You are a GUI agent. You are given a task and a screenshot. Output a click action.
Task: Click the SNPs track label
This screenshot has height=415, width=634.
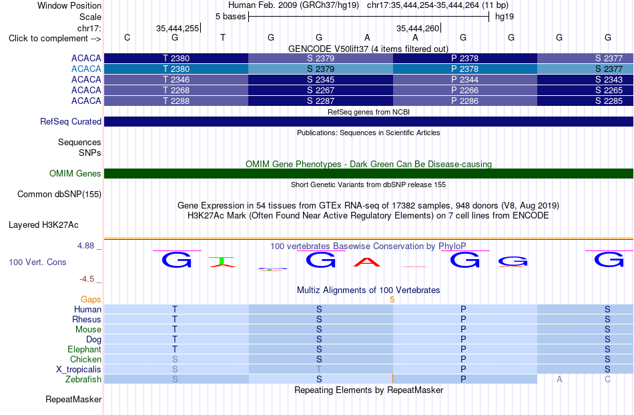90,153
